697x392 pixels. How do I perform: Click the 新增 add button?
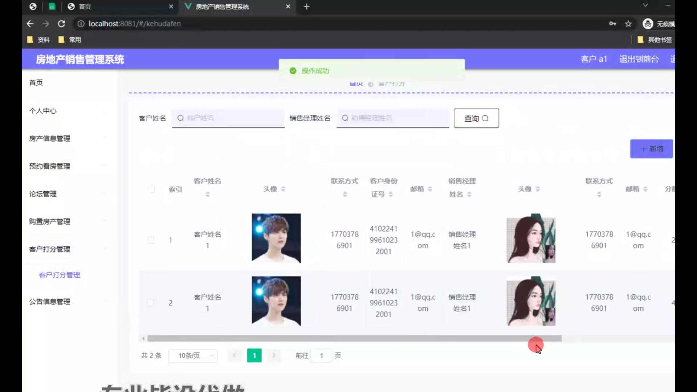click(x=651, y=149)
